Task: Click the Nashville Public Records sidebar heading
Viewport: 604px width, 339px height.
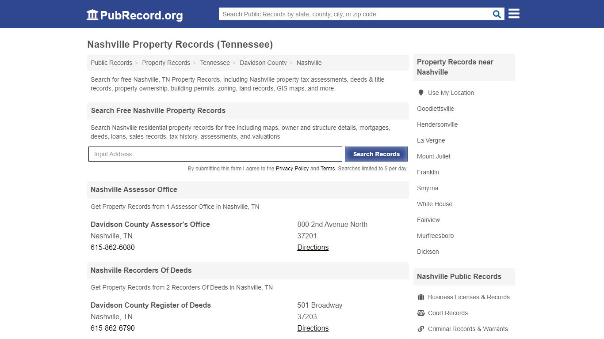Action: click(x=464, y=277)
